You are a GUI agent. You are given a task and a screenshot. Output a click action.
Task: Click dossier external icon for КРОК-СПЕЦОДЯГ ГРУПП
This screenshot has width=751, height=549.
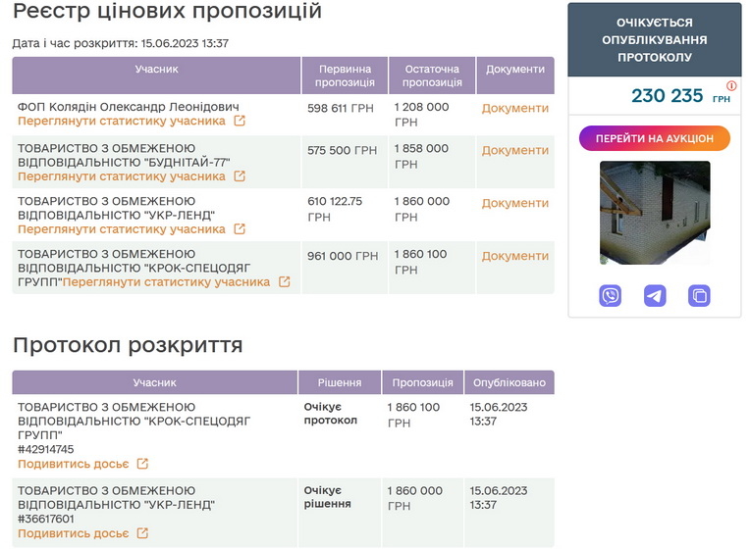click(142, 464)
